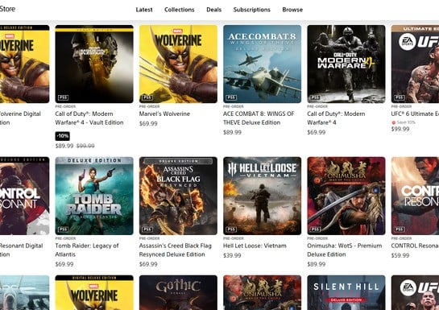Screen dimensions: 439x310
Task: Click the PRE-ORDER label above Hell Let Loose title
Action: tap(234, 238)
